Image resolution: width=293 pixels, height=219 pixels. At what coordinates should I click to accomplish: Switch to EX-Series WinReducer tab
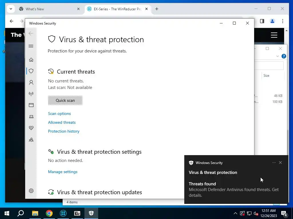pos(118,9)
